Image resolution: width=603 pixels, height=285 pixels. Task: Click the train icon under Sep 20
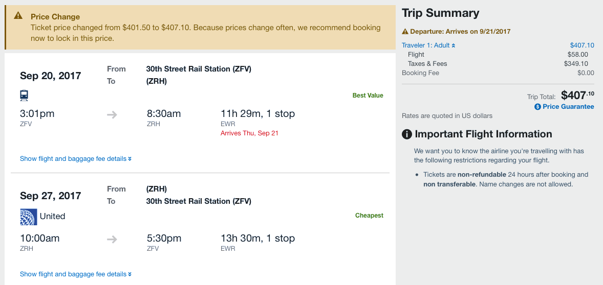[24, 95]
